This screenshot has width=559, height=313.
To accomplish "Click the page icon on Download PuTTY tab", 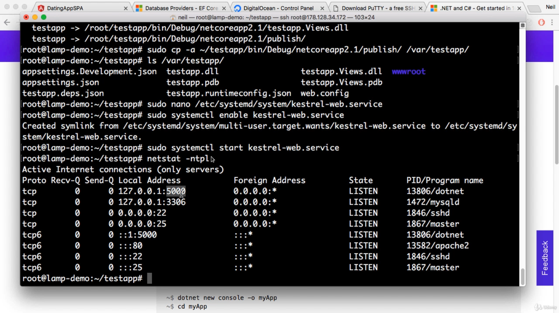I will point(336,8).
